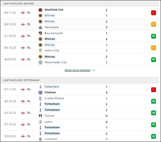Click the Newcastle club crest icon
This screenshot has height=142, width=161.
click(x=40, y=27)
